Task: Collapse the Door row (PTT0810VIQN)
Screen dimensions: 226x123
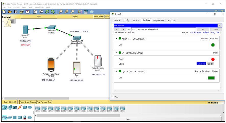Action: (116, 53)
